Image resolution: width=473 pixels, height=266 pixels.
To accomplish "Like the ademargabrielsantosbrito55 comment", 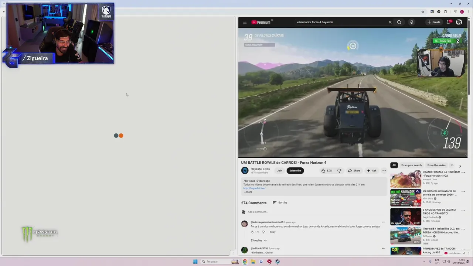I will [x=252, y=232].
